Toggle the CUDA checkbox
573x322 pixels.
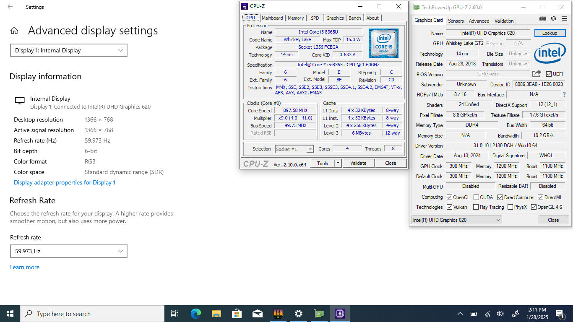(477, 197)
